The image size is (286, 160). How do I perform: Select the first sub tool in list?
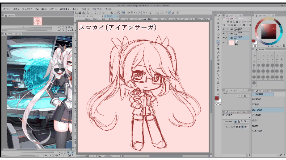coord(268,99)
